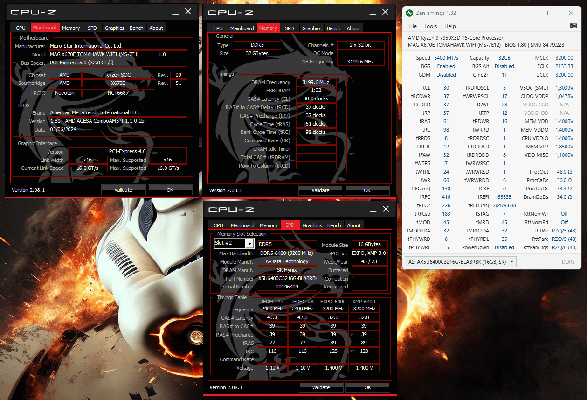Click the Part Number field AX5U6400C3216G-BLABRBK
Screen dimensions: 587x400
pyautogui.click(x=287, y=278)
